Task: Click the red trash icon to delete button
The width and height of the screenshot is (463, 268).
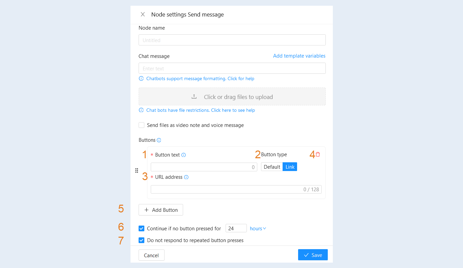Action: [x=318, y=154]
